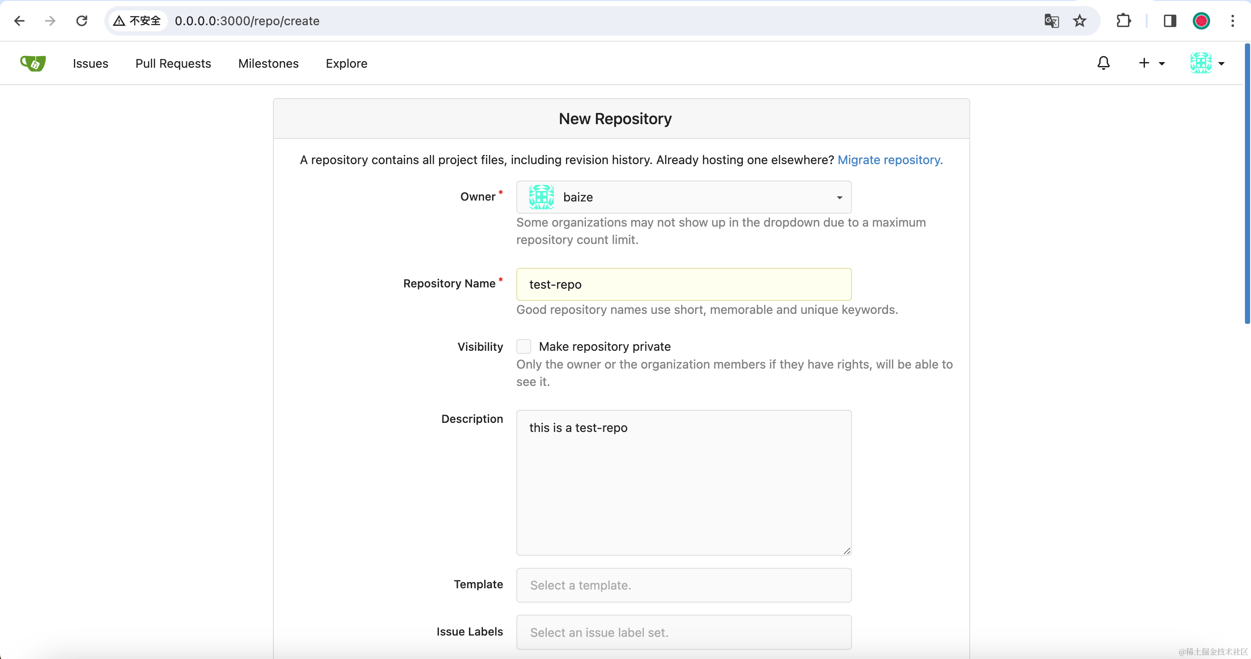Open Pull Requests in the navbar
The image size is (1251, 659).
click(173, 63)
